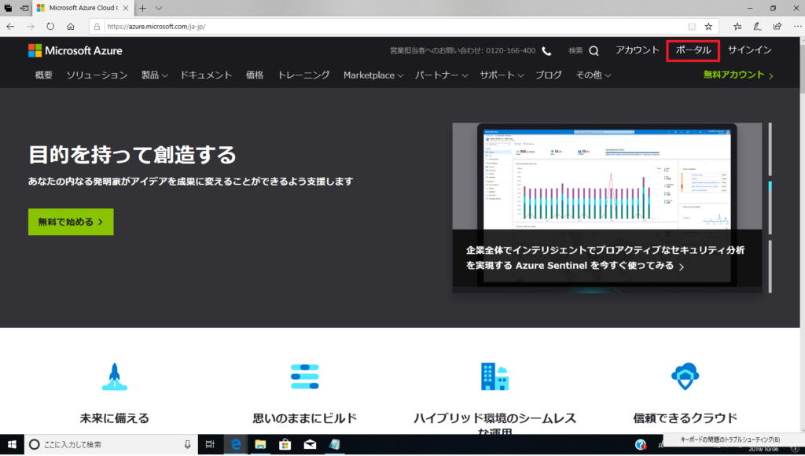
Task: Click the 思いのままにビルド heading
Action: point(304,418)
